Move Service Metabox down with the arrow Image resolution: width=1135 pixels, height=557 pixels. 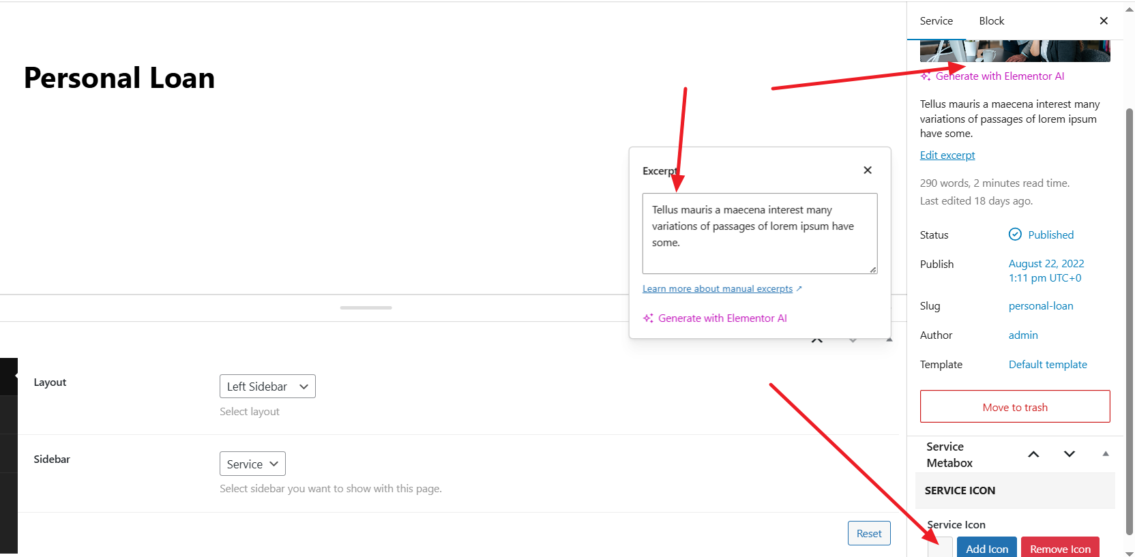click(x=1069, y=454)
